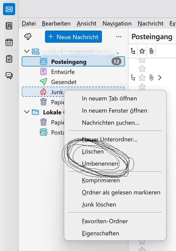Choose Nachrichten suchen… in context menu
The height and width of the screenshot is (251, 176).
point(115,123)
